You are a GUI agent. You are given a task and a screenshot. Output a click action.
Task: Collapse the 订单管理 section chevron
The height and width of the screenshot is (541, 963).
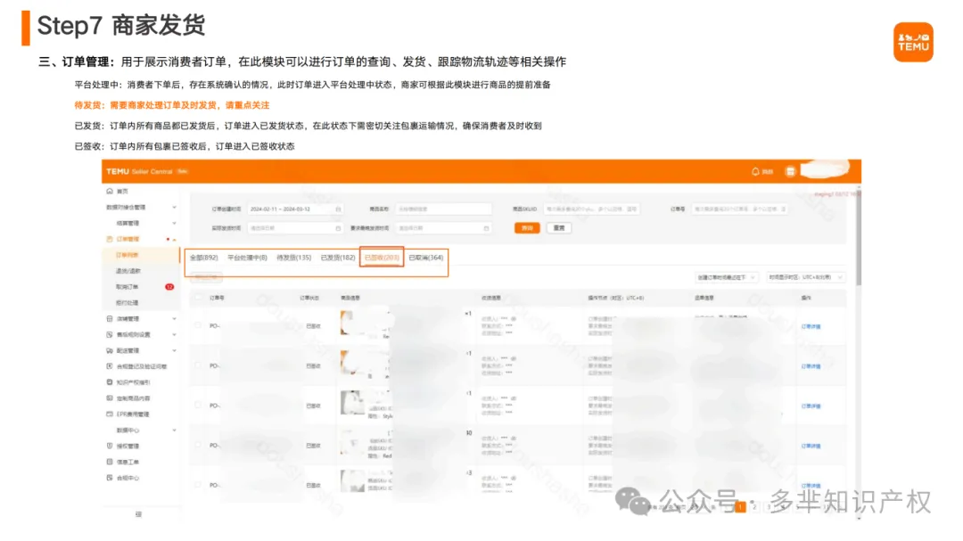click(x=175, y=239)
